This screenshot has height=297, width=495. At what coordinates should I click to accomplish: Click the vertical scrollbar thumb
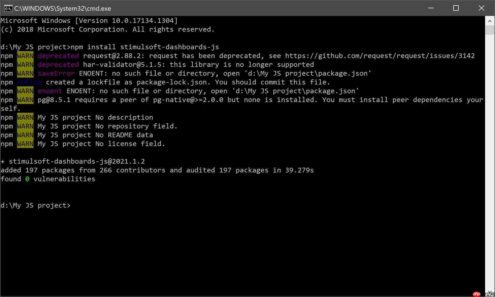490,30
